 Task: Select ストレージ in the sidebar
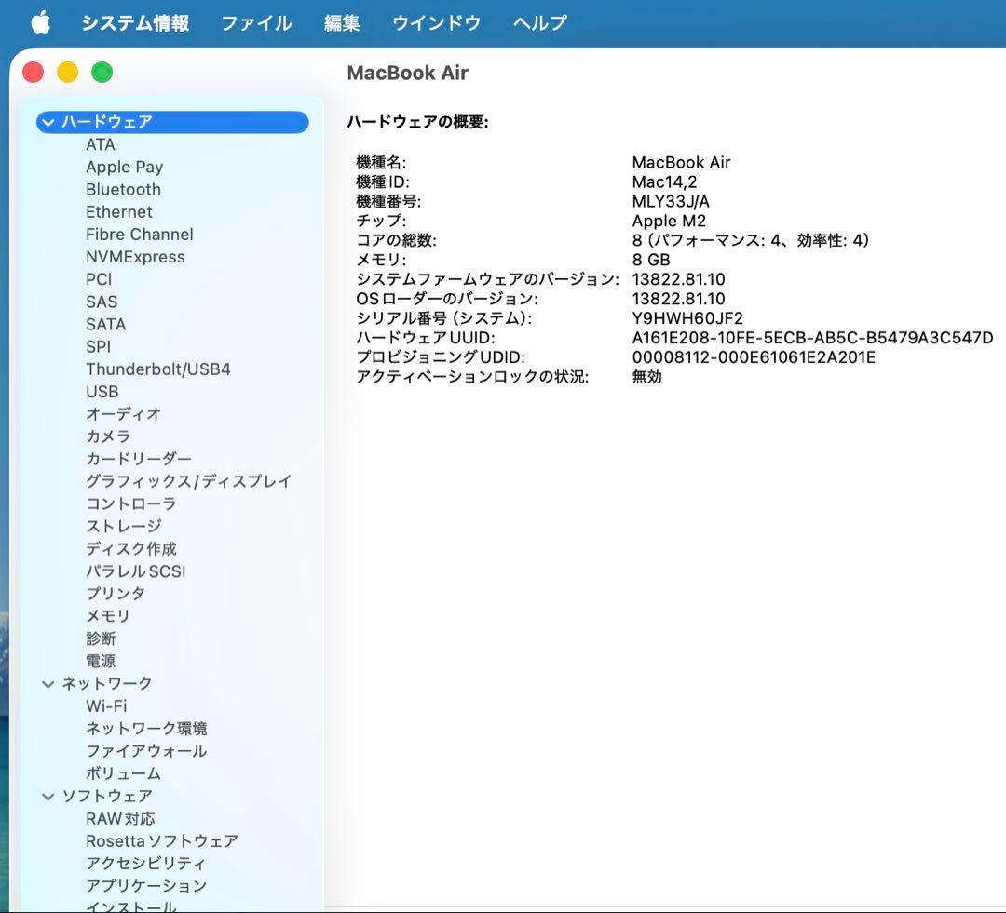[x=123, y=527]
